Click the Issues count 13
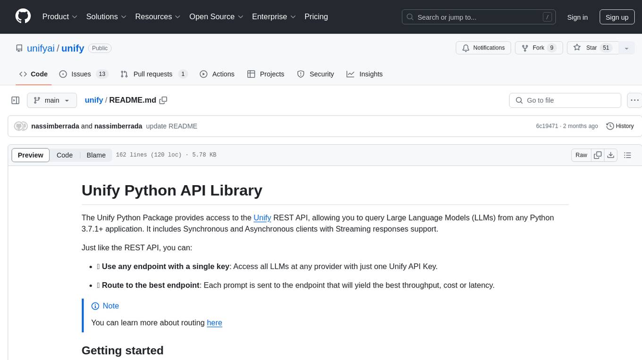This screenshot has width=642, height=360. pos(102,74)
